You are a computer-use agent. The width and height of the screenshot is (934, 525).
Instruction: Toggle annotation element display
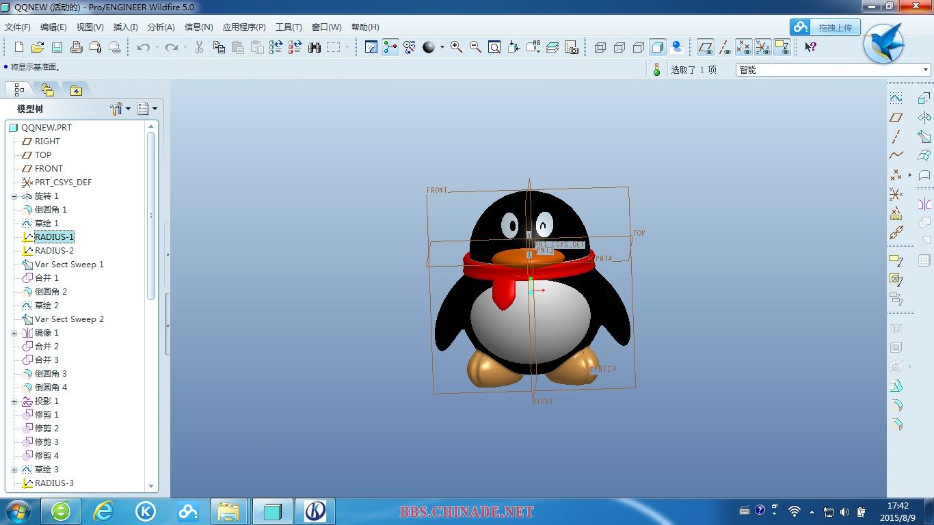[x=782, y=47]
